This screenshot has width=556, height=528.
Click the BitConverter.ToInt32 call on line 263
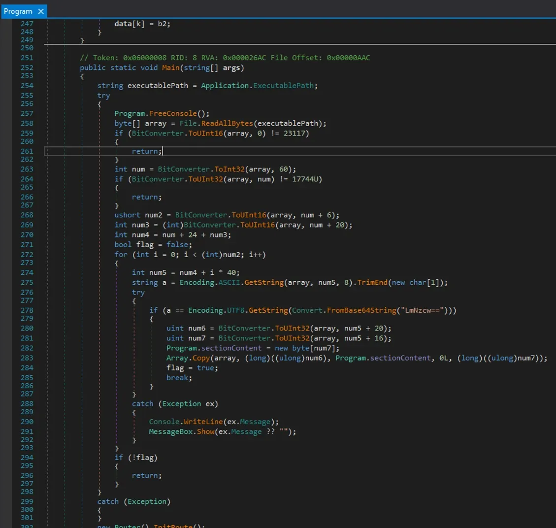[x=201, y=169]
